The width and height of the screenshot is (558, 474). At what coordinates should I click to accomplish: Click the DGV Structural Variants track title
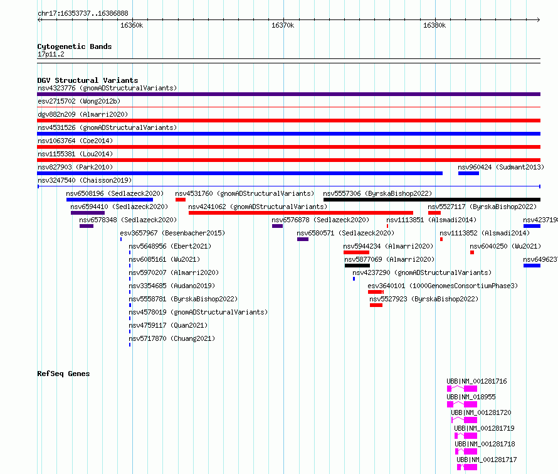tap(88, 80)
